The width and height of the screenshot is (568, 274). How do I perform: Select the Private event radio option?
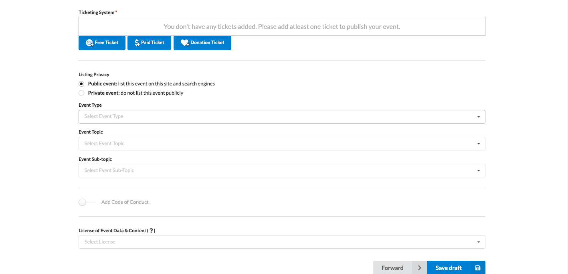pyautogui.click(x=81, y=93)
